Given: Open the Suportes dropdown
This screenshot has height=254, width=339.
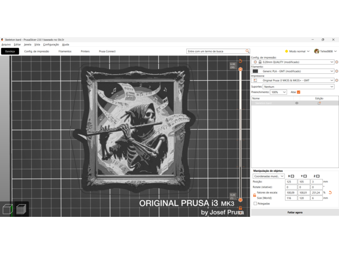Looking at the screenshot, I should [299, 86].
